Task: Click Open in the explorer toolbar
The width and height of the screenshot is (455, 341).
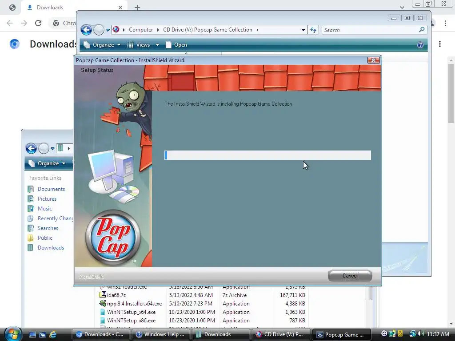Action: click(x=176, y=45)
